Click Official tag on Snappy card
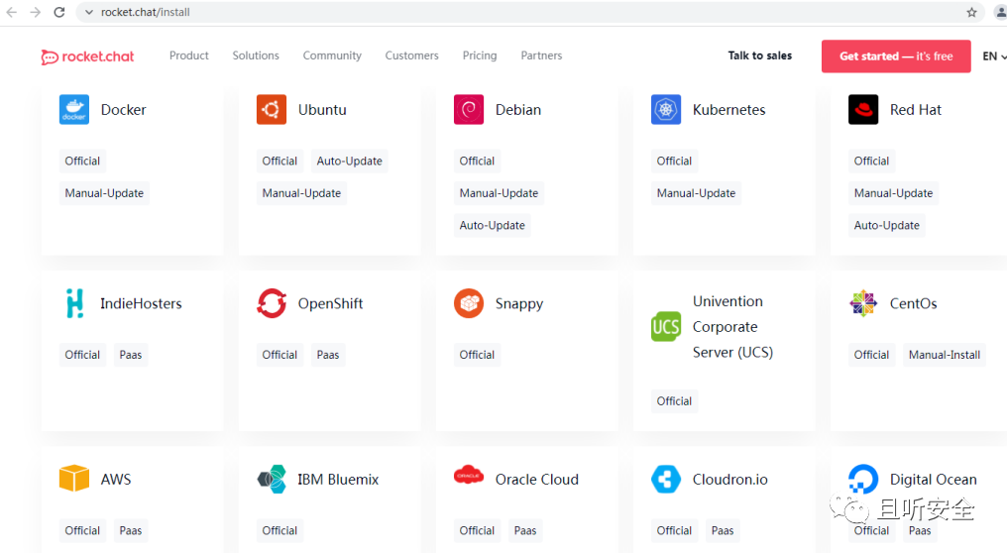1007x553 pixels. (477, 355)
